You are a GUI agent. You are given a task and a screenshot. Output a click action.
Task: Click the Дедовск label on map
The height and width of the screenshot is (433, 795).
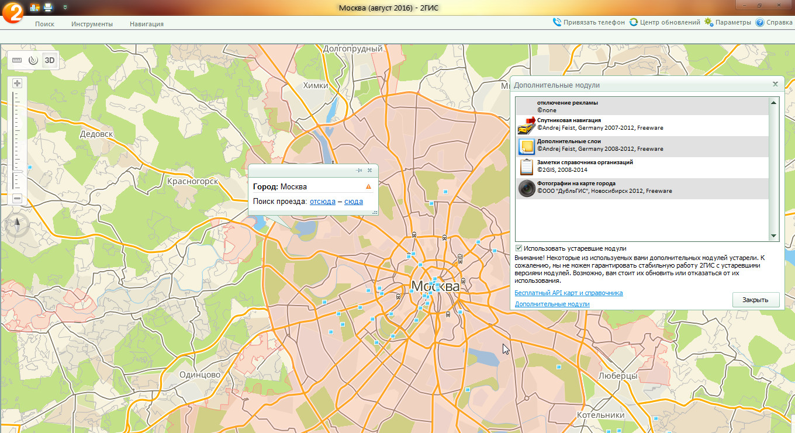click(x=96, y=134)
